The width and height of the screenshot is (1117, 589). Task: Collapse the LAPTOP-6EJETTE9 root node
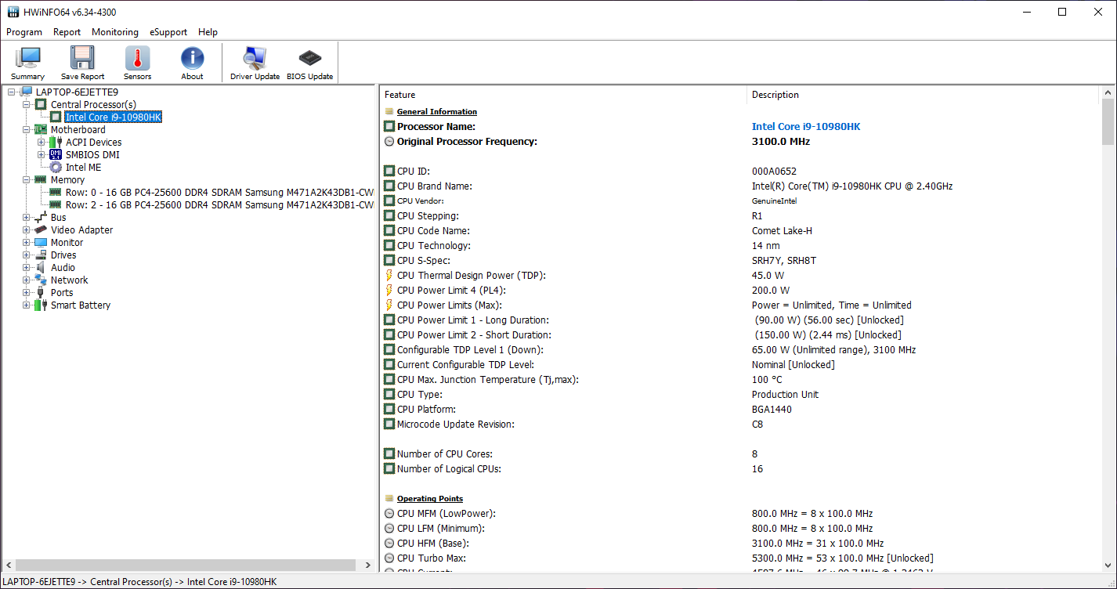(12, 92)
